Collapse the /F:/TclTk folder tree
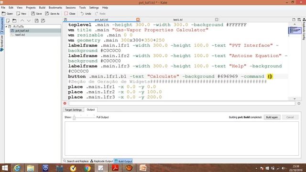 tap(6, 26)
